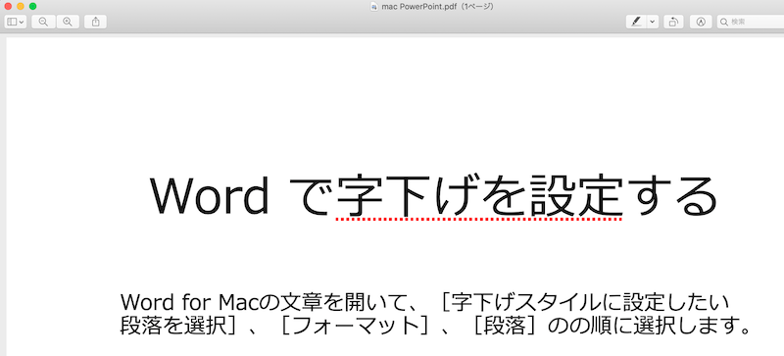
Task: Click the heading "Word で字下げを設定する"
Action: [x=433, y=195]
